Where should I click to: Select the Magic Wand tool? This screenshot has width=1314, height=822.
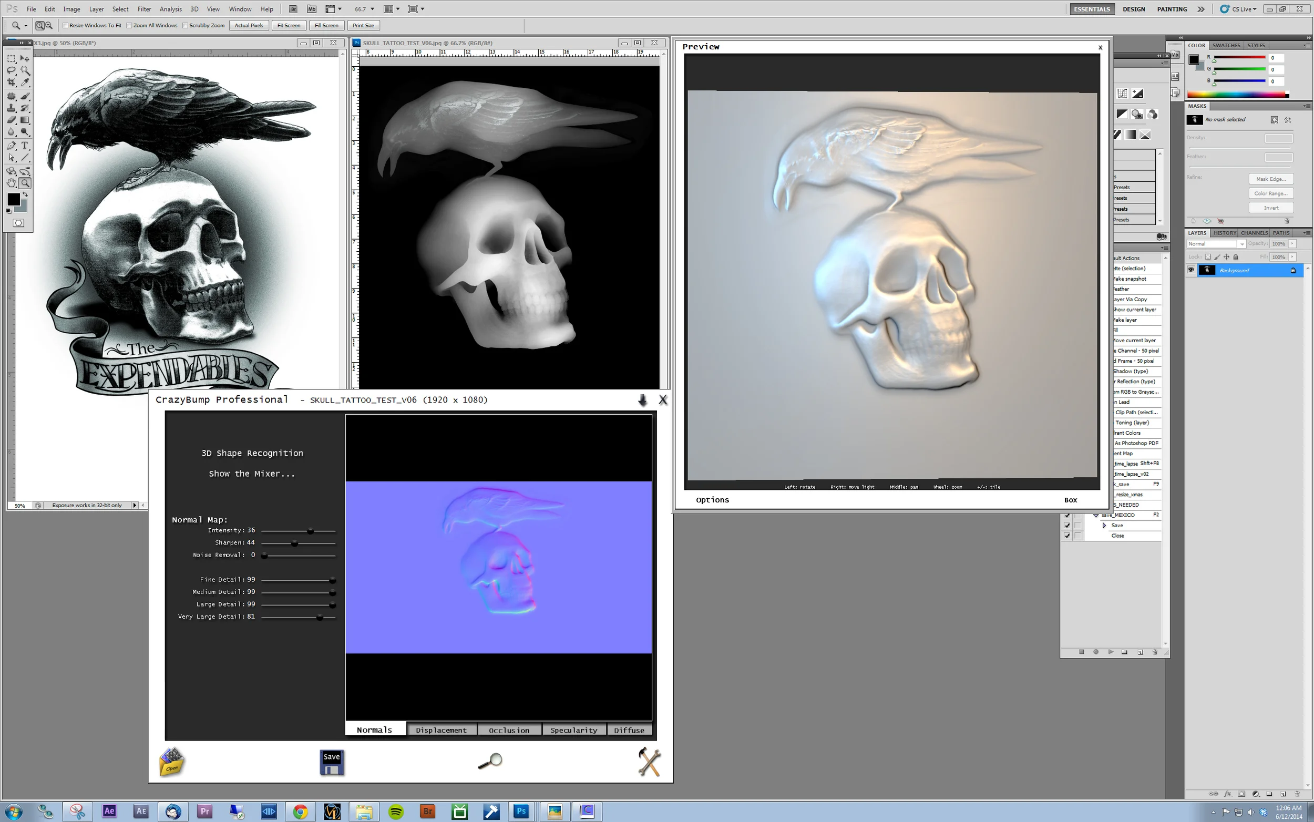point(25,70)
